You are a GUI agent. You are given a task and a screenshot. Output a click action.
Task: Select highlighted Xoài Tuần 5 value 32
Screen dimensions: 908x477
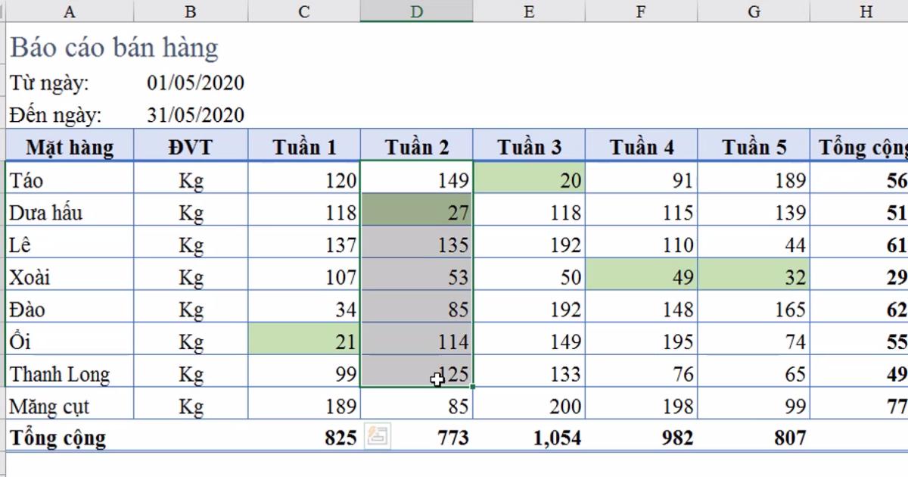754,276
